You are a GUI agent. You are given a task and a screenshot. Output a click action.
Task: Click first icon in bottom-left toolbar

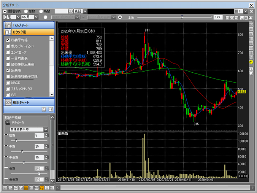(x=5, y=188)
